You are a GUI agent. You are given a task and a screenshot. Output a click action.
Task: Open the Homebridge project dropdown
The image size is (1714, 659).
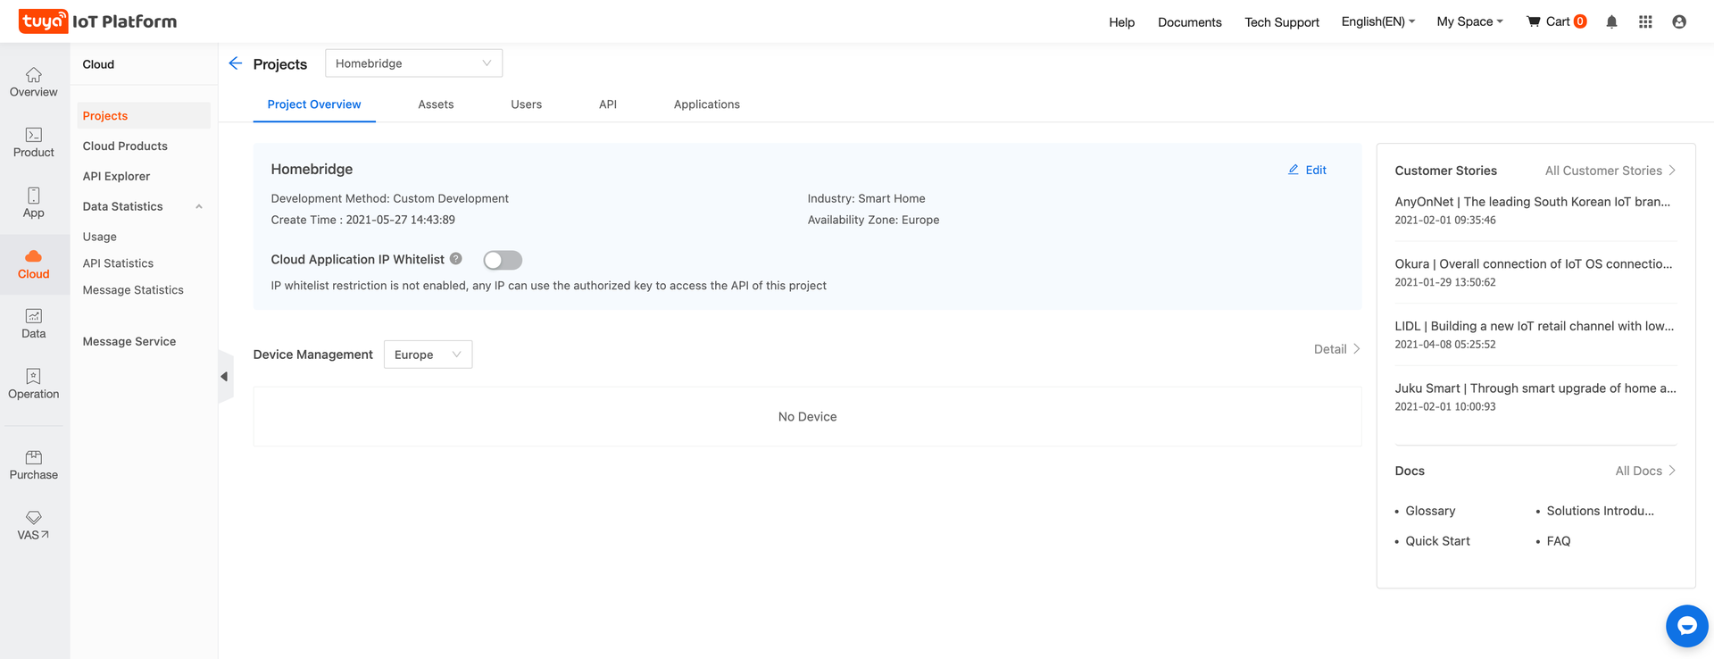click(413, 63)
